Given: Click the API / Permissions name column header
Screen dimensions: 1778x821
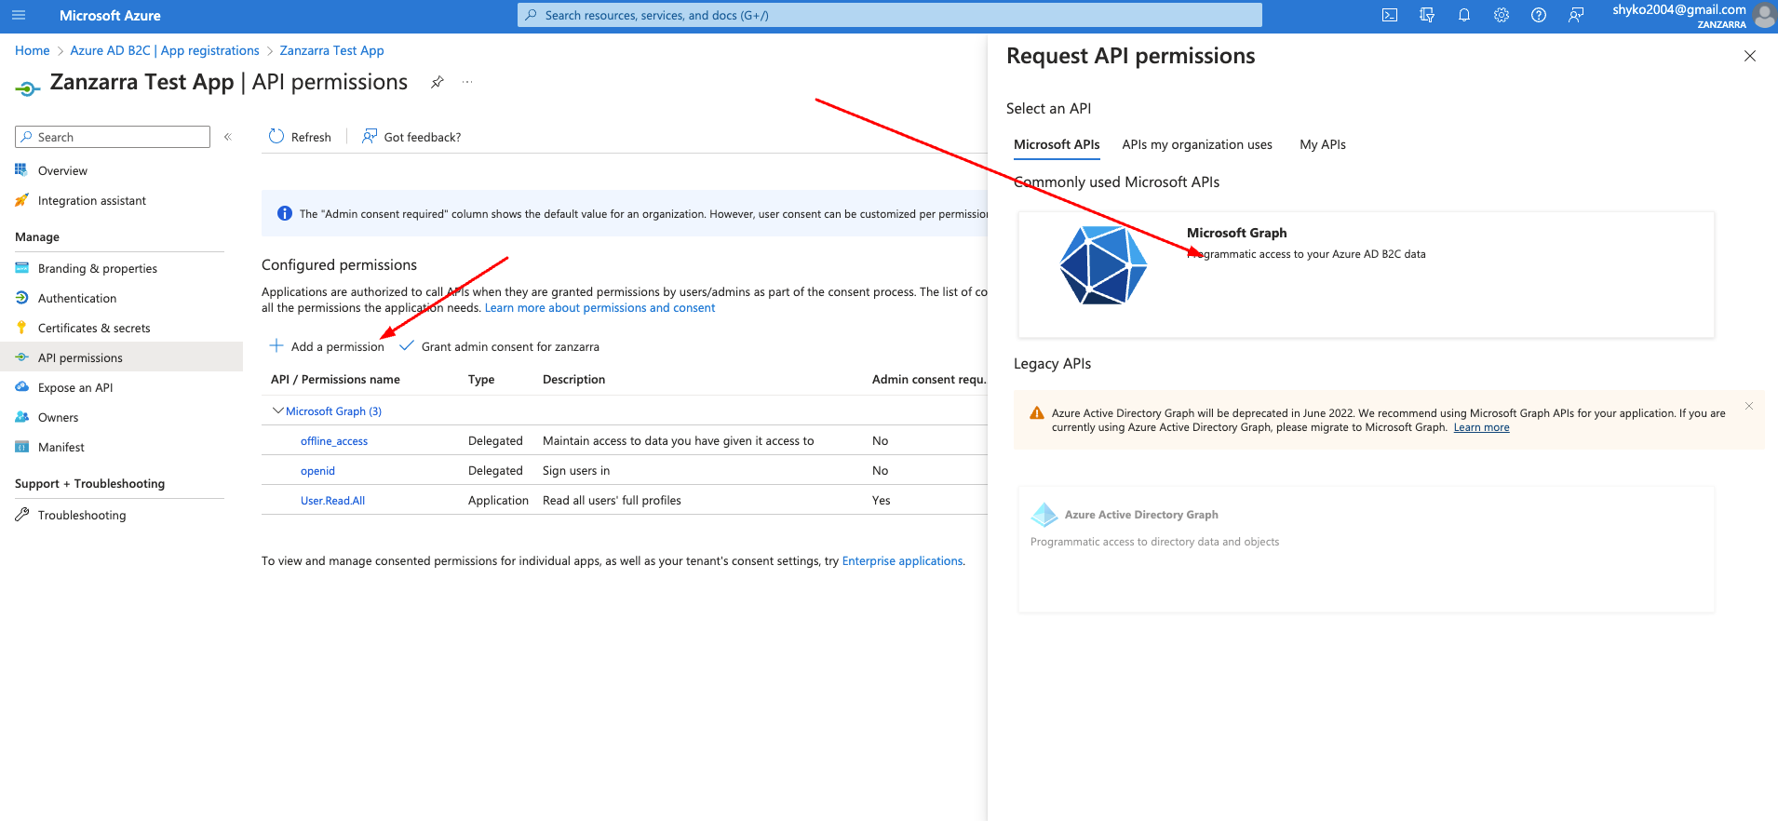Looking at the screenshot, I should click(x=335, y=379).
